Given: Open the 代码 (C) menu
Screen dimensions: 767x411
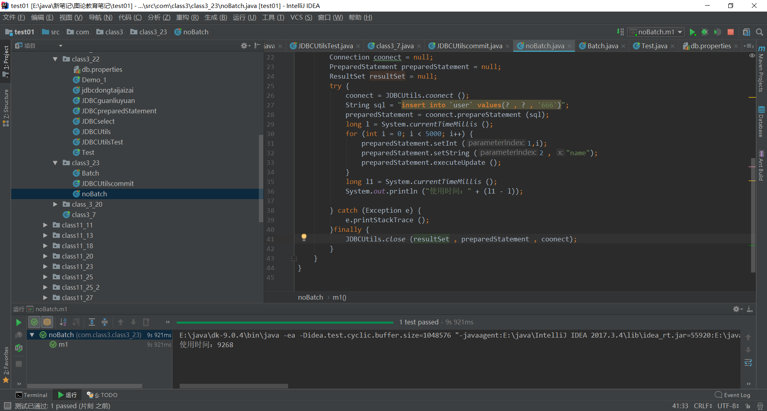Looking at the screenshot, I should [x=130, y=18].
